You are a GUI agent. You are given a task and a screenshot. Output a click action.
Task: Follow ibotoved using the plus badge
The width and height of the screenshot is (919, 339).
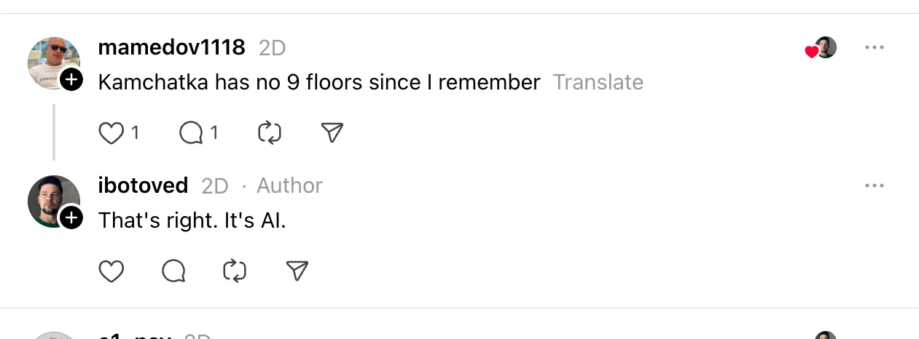tap(71, 218)
